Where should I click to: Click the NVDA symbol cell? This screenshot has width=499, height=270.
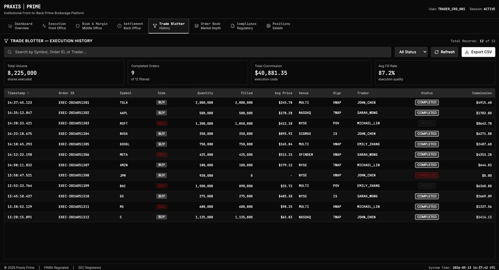pos(123,134)
